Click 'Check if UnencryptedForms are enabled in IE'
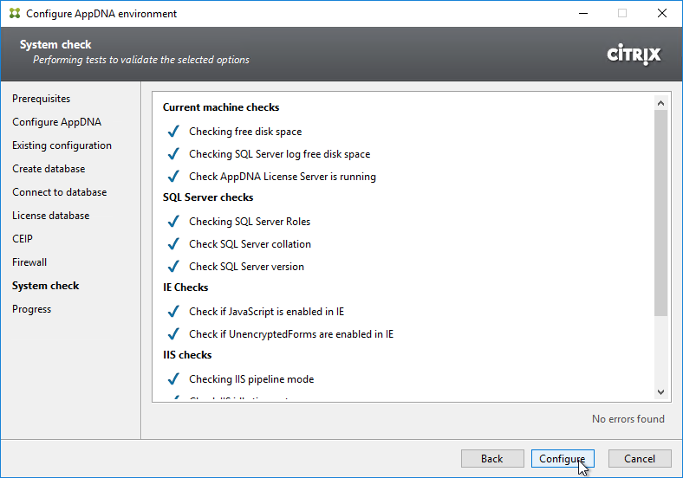The width and height of the screenshot is (683, 478). click(291, 334)
